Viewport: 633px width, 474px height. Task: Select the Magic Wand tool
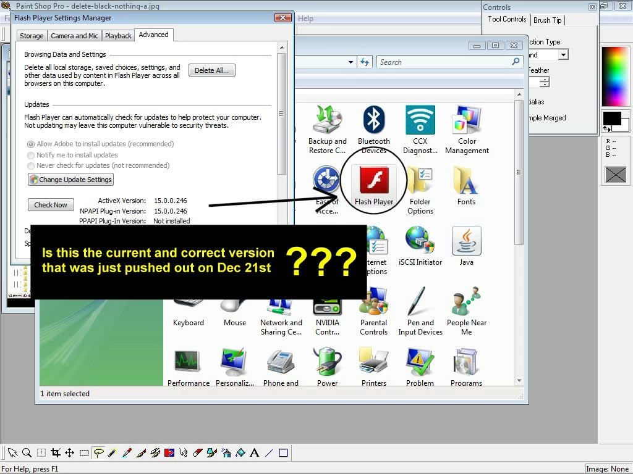coord(113,452)
